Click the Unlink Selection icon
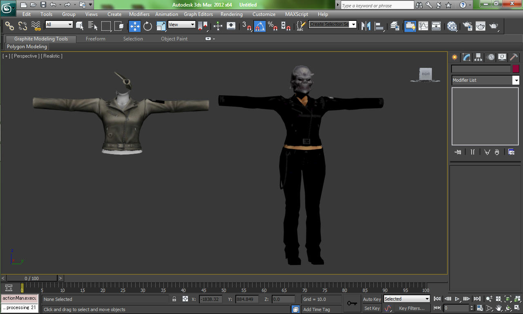 [23, 26]
